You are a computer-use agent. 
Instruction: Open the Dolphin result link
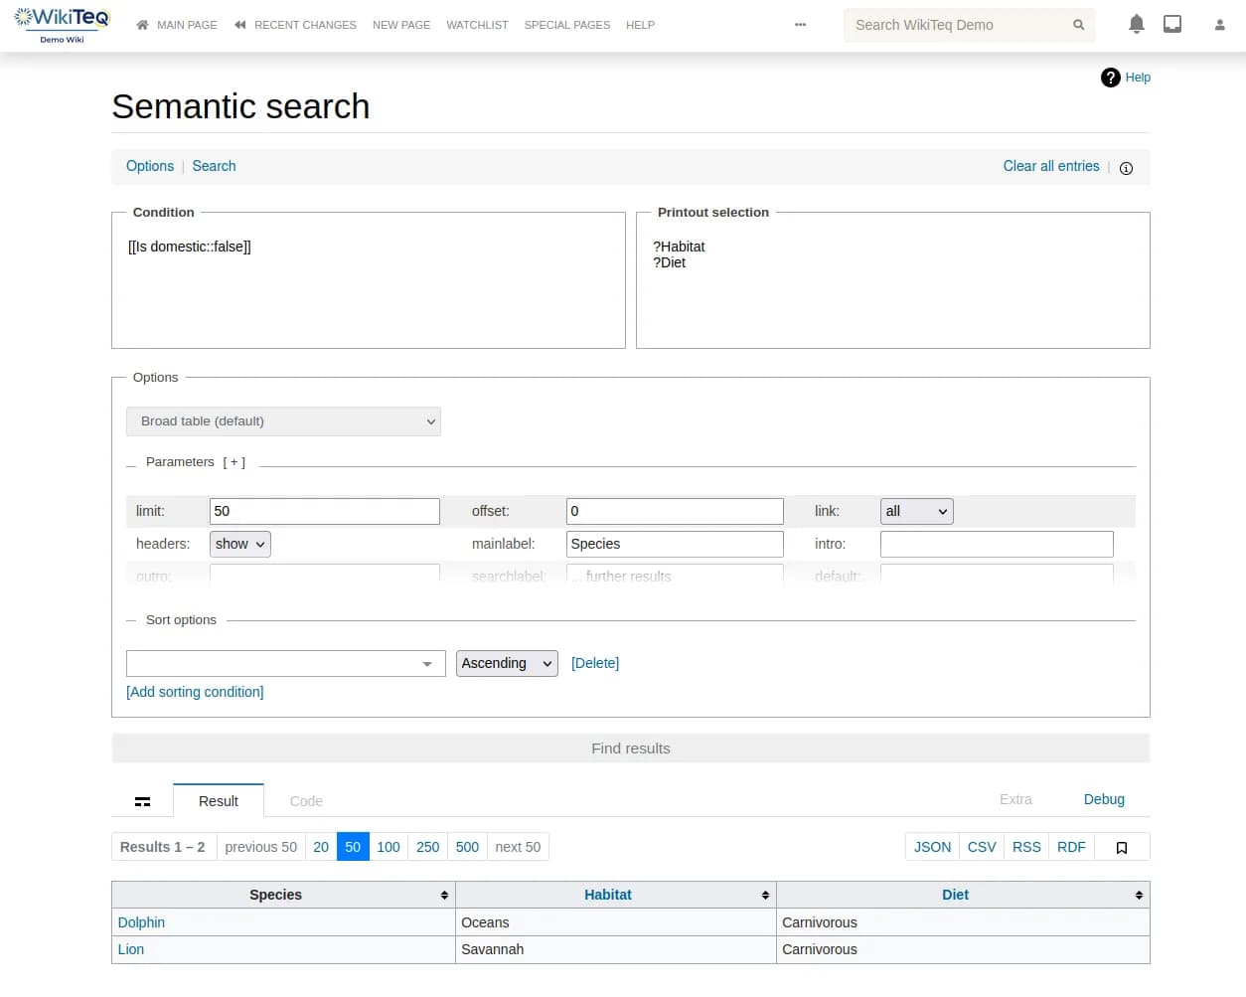pyautogui.click(x=141, y=922)
